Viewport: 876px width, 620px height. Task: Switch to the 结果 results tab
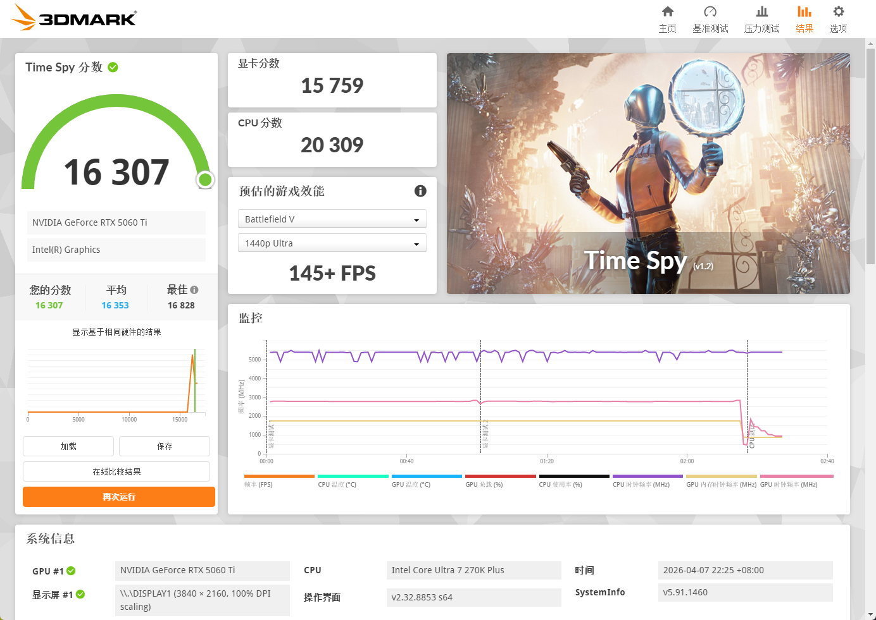coord(804,18)
